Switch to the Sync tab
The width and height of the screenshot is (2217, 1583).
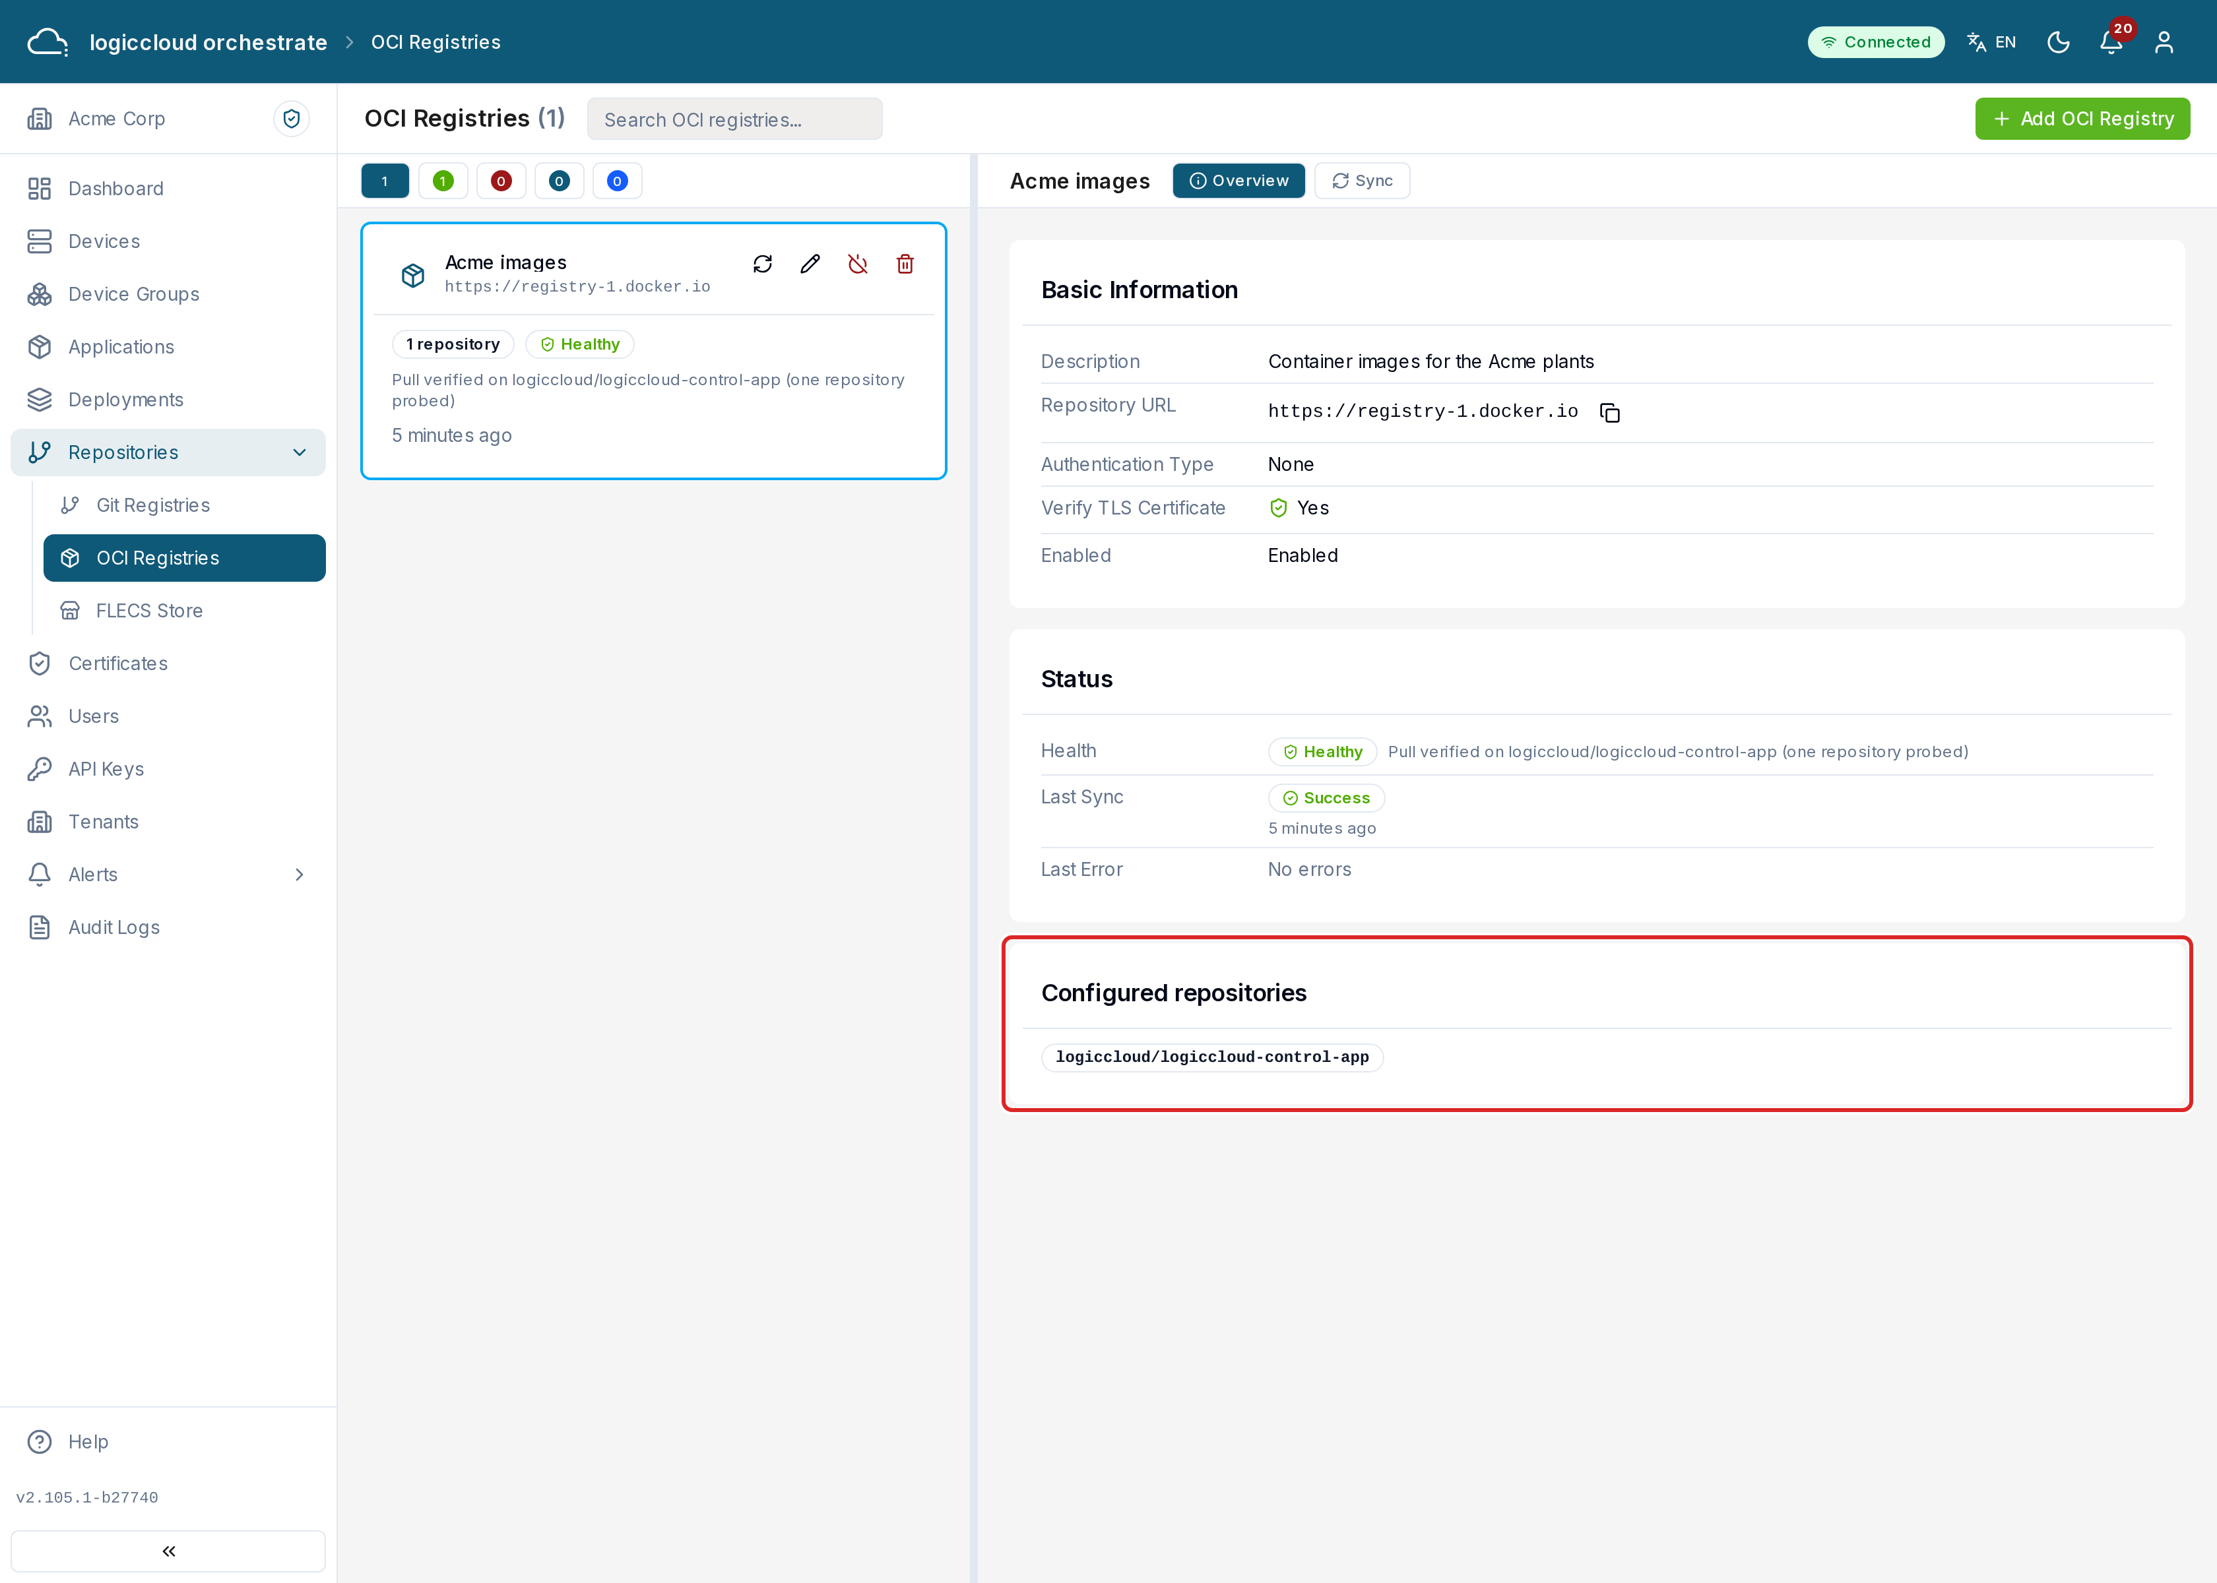point(1362,180)
